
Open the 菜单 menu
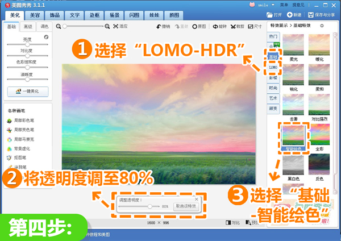tap(284, 5)
